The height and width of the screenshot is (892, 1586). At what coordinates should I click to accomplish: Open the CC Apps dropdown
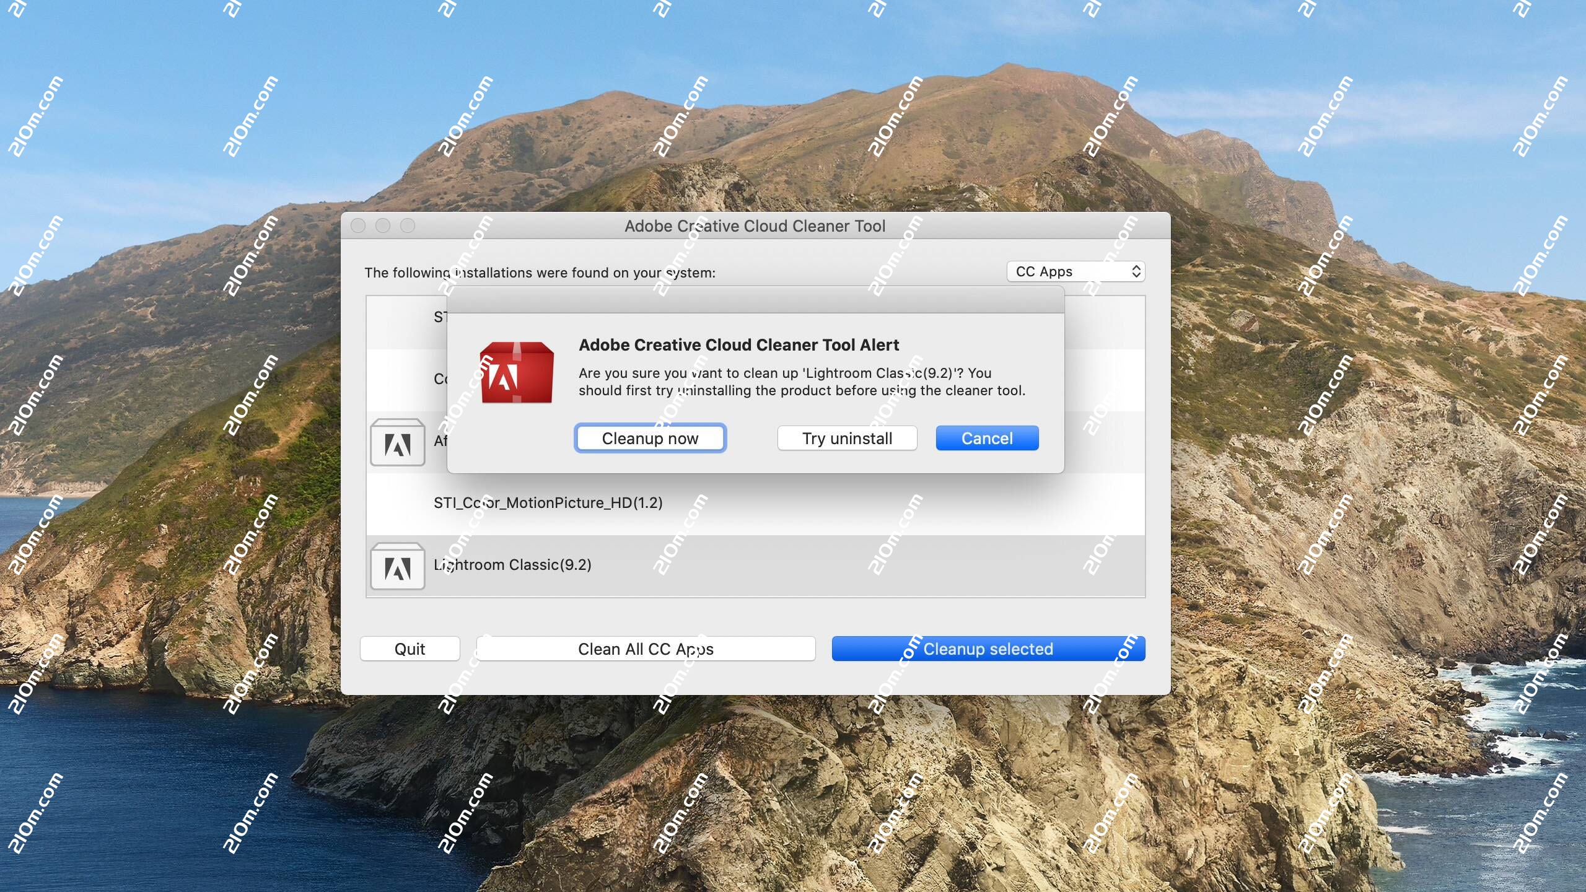pos(1076,271)
